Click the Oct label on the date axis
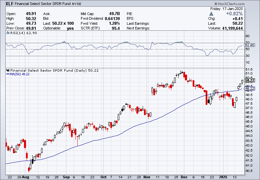This screenshot has height=180, width=260. click(x=103, y=177)
